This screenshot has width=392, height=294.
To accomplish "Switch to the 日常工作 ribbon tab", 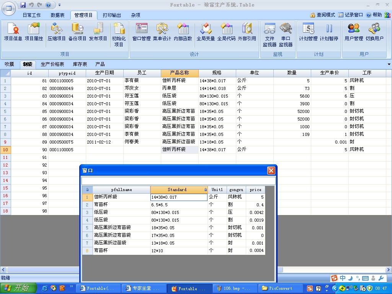I will pos(32,15).
